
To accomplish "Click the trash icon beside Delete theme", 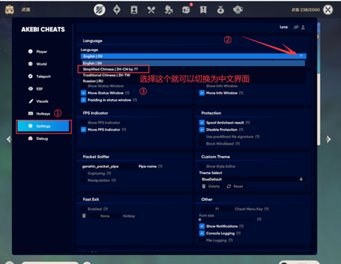I will tap(203, 186).
